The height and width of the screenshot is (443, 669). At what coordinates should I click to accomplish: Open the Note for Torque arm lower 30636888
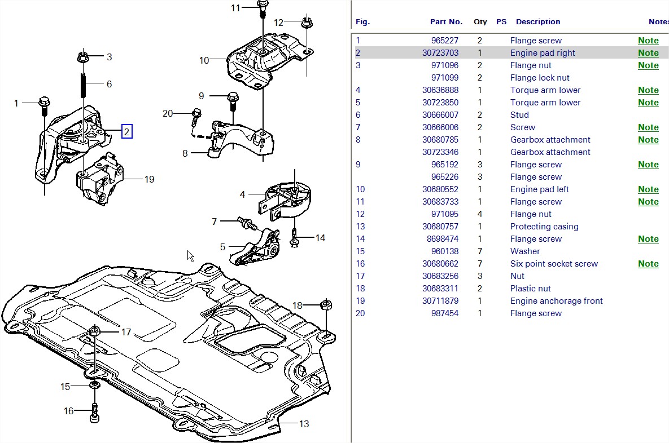(x=648, y=90)
